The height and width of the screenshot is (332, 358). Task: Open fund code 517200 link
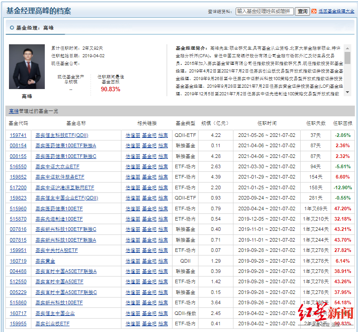coord(18,187)
